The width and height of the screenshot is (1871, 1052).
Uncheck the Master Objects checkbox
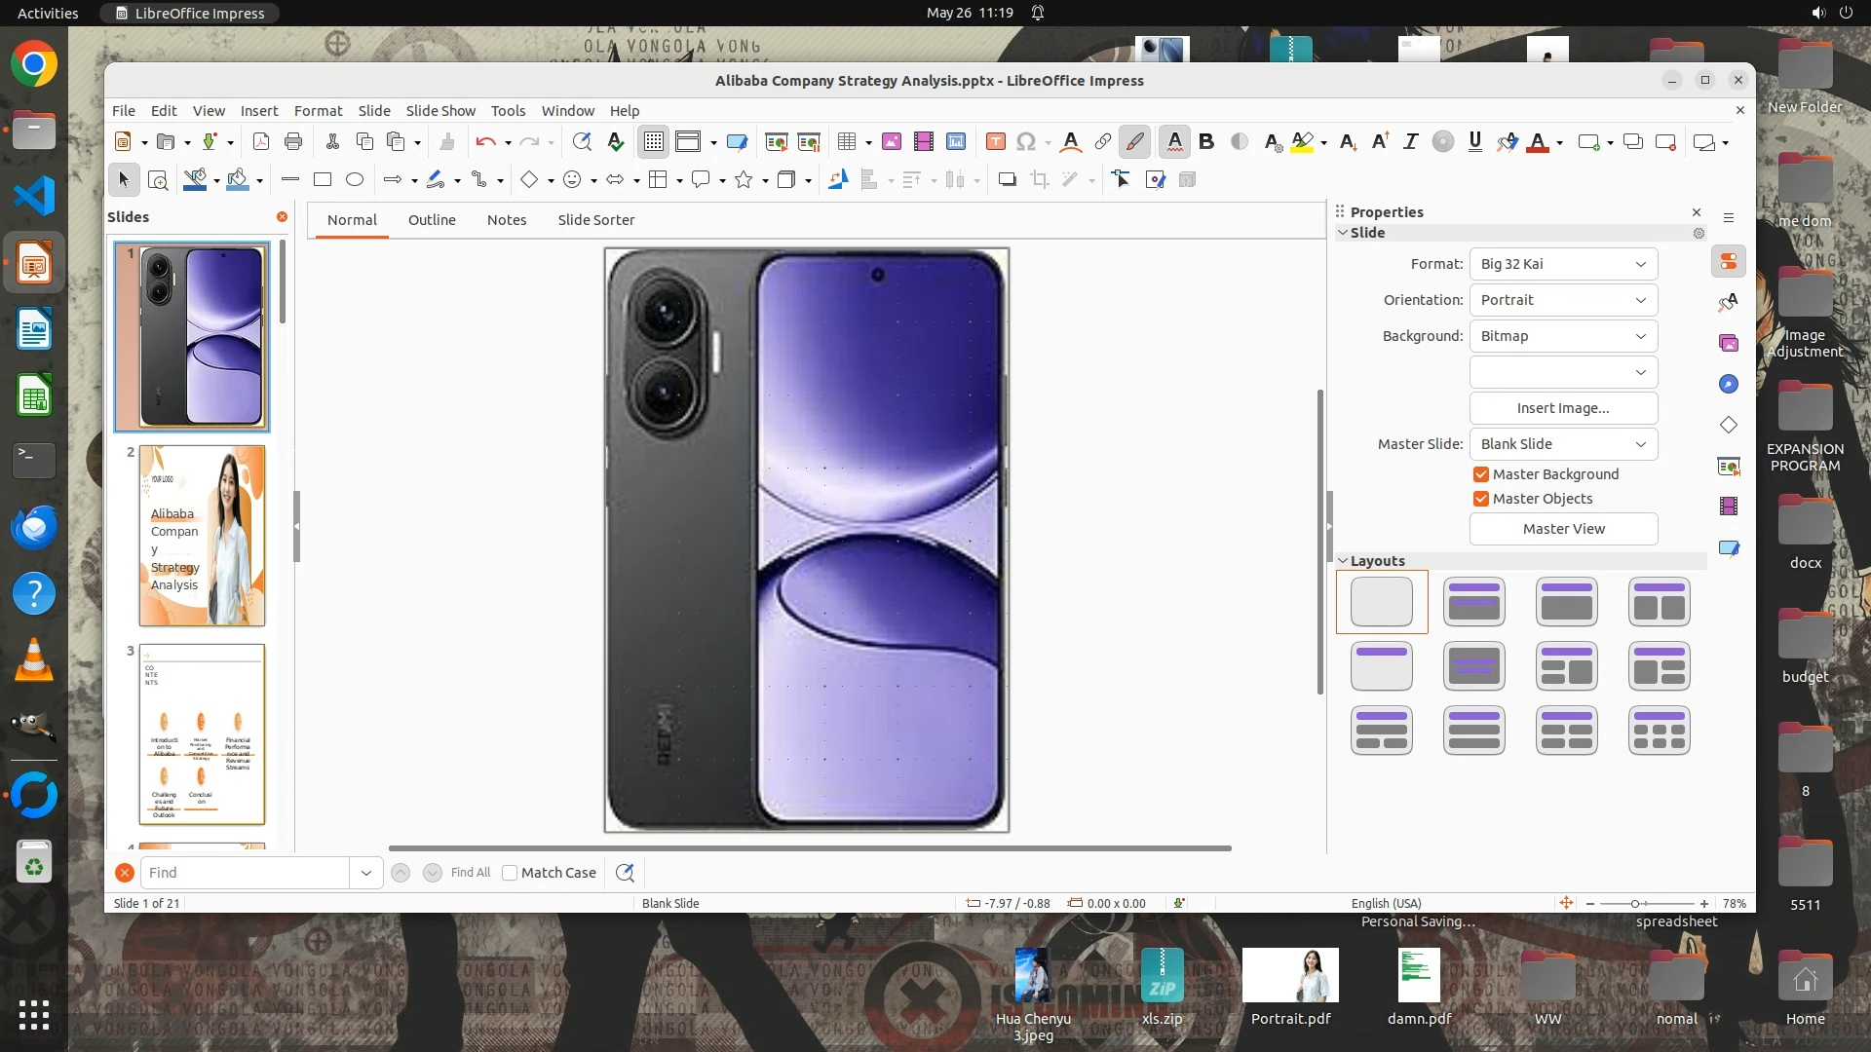click(1481, 499)
